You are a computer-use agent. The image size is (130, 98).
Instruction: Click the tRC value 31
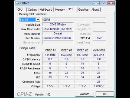coord(66,77)
